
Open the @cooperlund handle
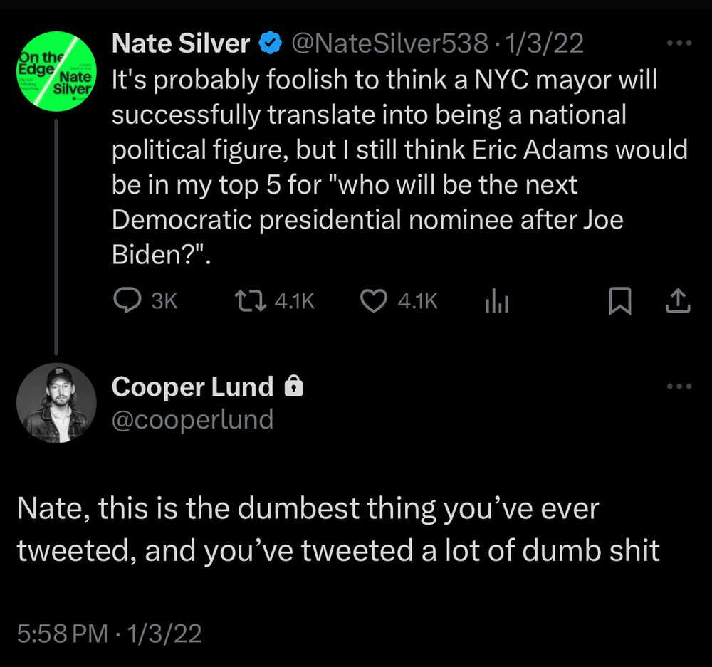(192, 419)
